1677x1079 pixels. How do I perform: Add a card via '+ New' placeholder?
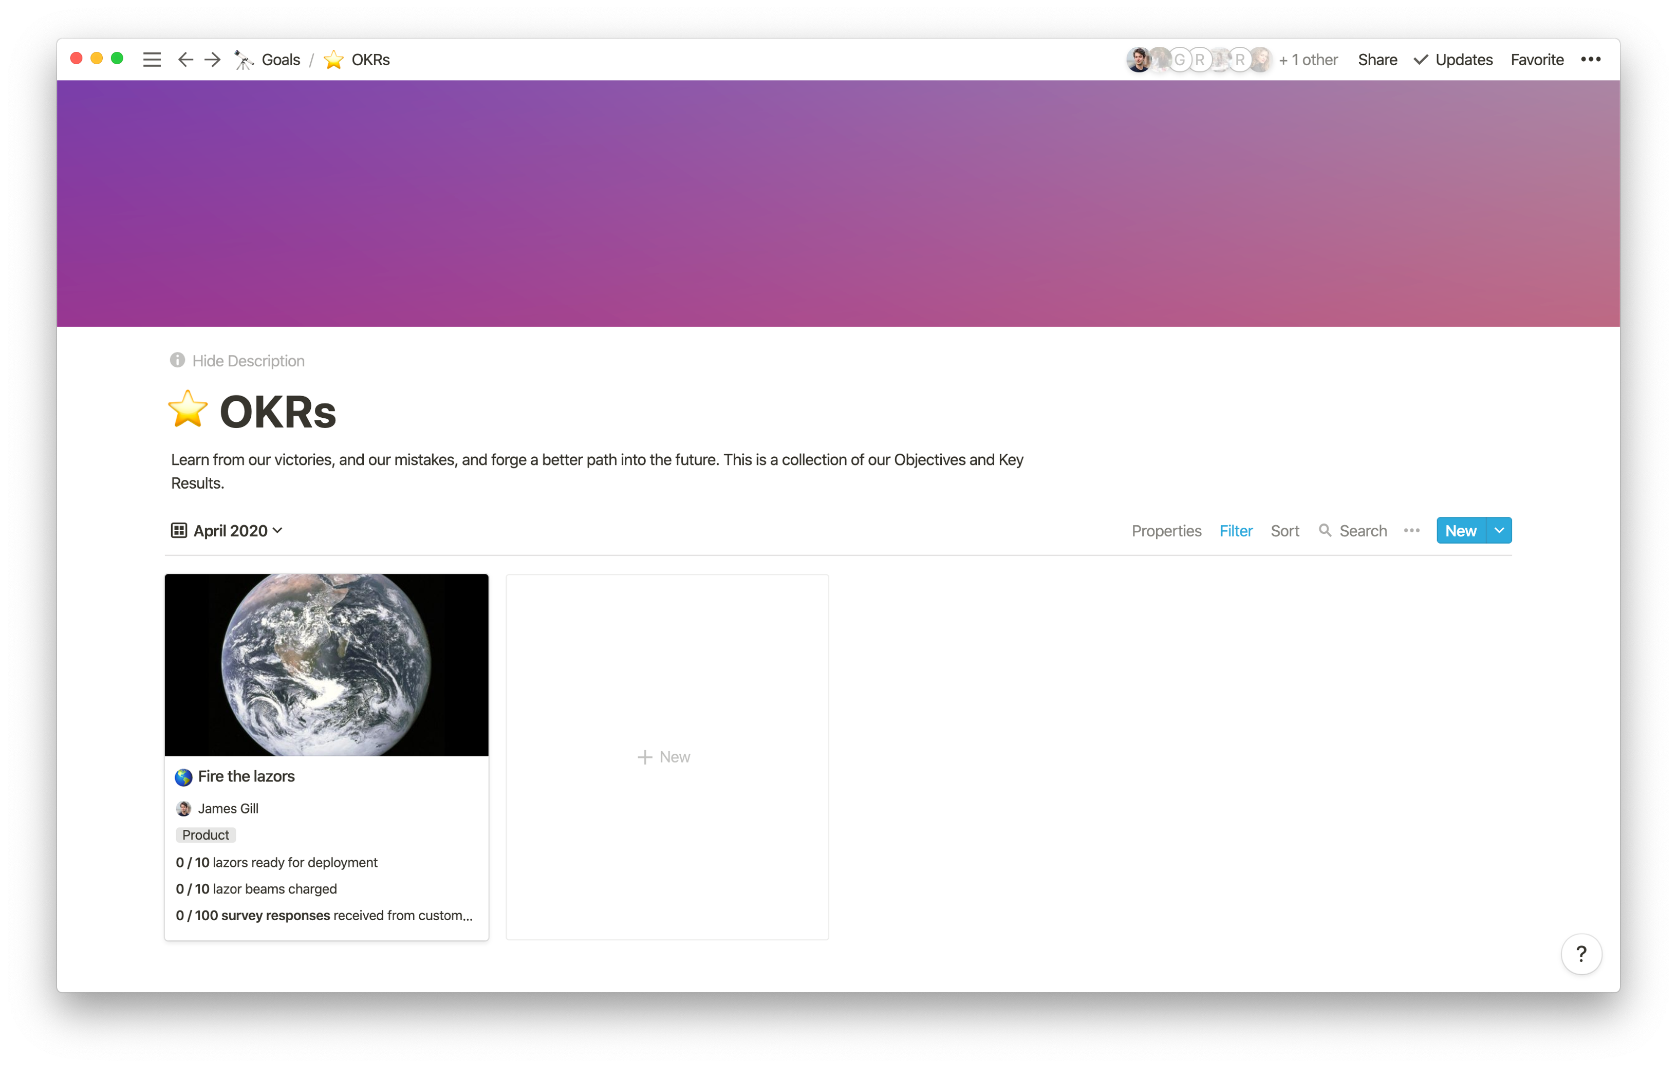coord(667,757)
